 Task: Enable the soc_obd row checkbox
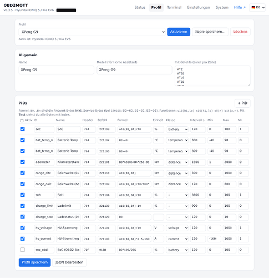pos(23,250)
